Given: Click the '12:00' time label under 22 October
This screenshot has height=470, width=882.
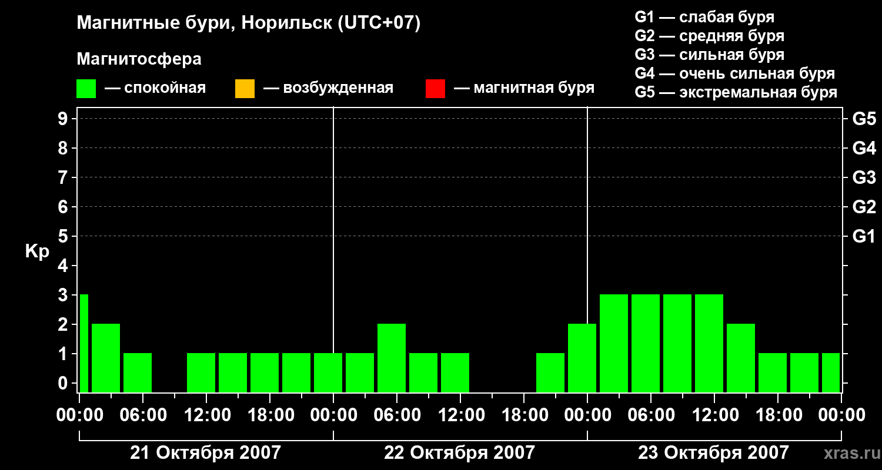Looking at the screenshot, I should click(x=460, y=415).
